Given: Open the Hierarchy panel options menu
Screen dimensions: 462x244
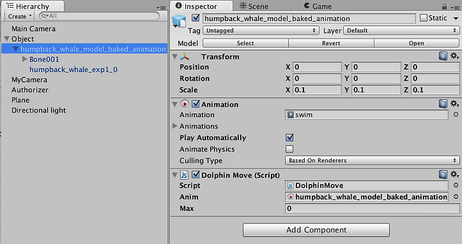Looking at the screenshot, I should (x=161, y=8).
